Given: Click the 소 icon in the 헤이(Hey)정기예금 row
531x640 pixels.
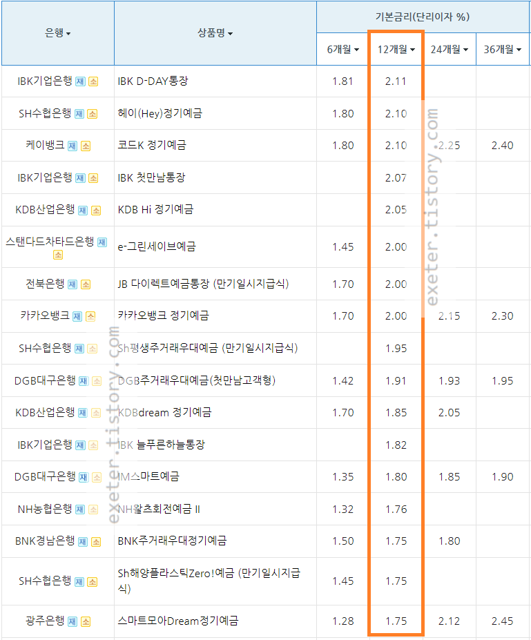Looking at the screenshot, I should (93, 114).
